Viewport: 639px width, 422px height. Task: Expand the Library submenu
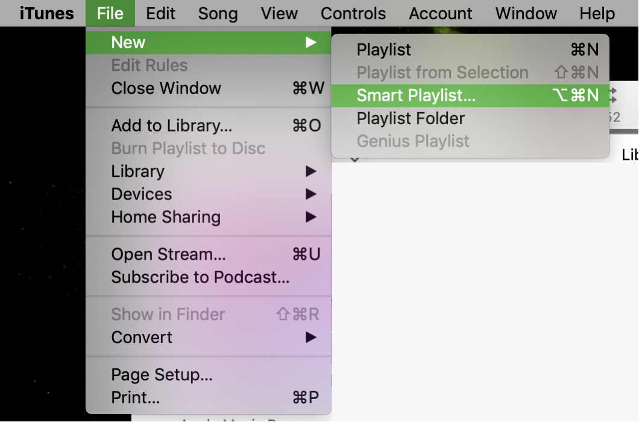tap(208, 171)
